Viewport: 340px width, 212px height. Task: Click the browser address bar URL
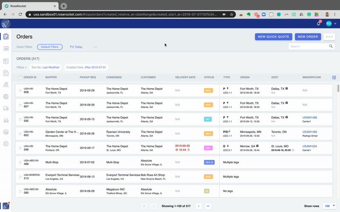pos(125,14)
